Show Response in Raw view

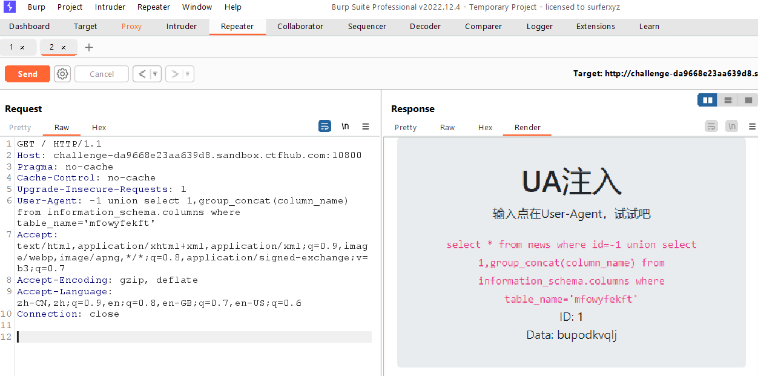(447, 127)
